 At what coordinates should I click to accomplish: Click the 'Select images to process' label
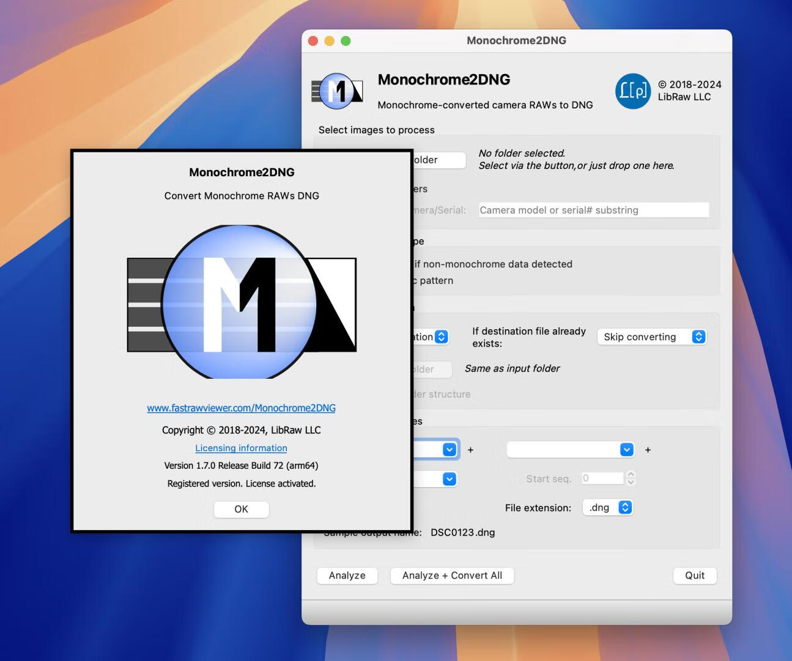click(376, 130)
